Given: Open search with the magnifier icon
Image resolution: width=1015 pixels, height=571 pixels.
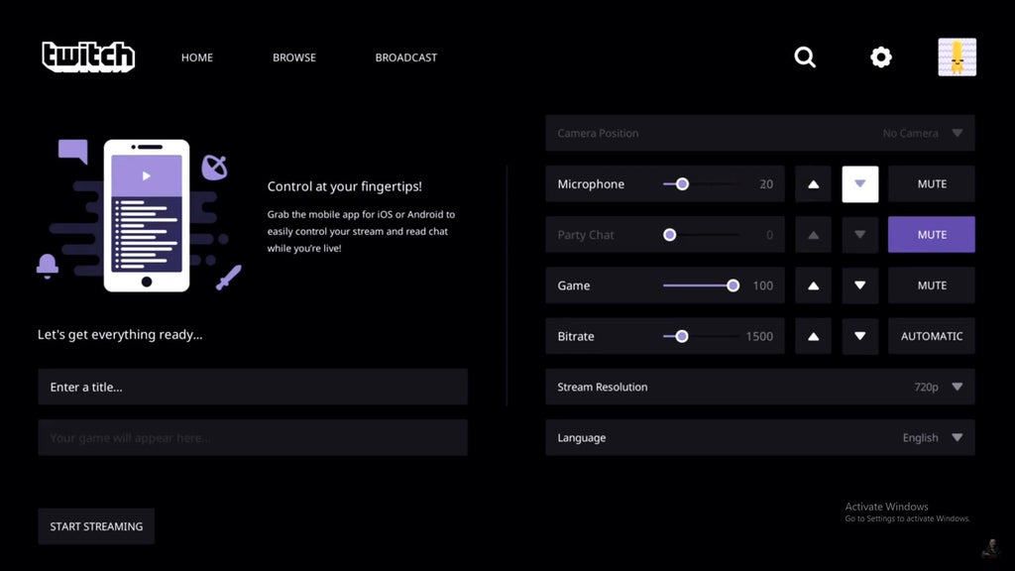Looking at the screenshot, I should point(805,57).
